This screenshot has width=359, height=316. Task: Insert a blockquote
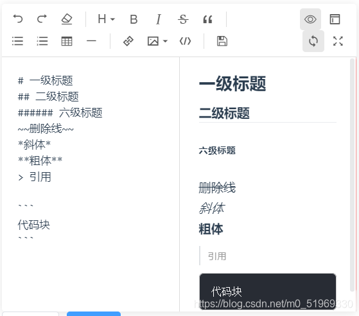tap(207, 19)
